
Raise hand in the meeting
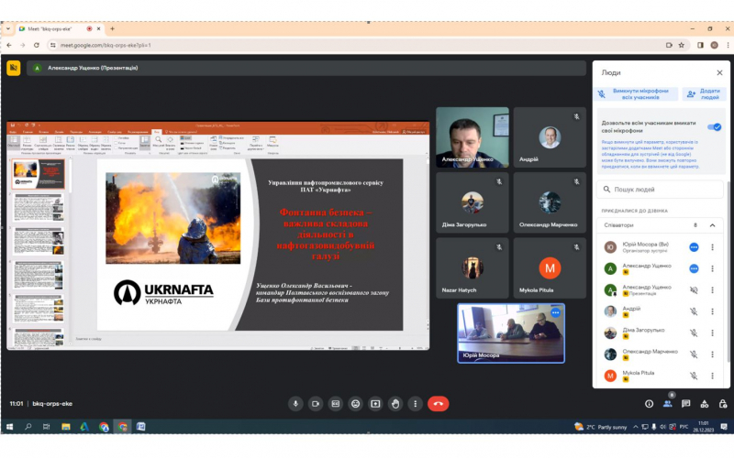click(x=395, y=404)
